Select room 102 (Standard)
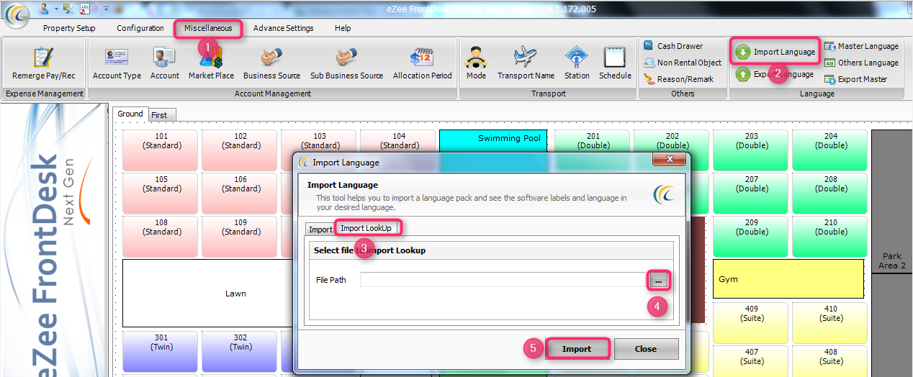The image size is (913, 377). point(240,150)
